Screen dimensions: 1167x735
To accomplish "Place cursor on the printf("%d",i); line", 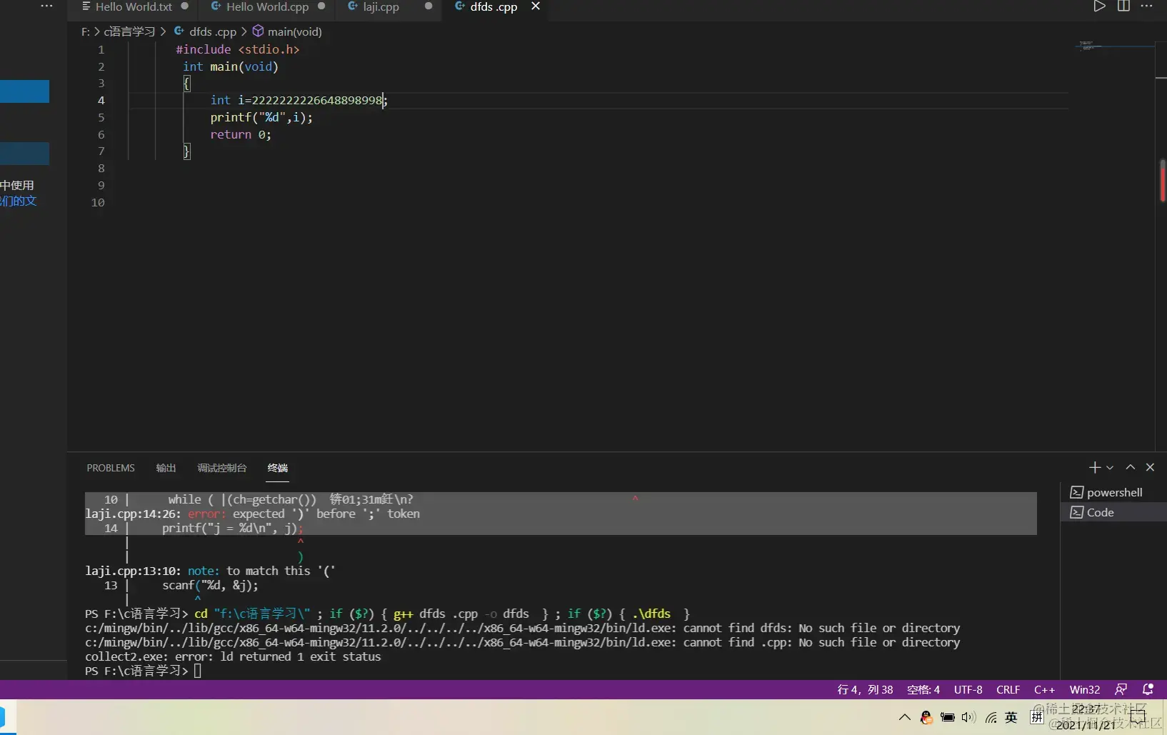I will [x=261, y=117].
